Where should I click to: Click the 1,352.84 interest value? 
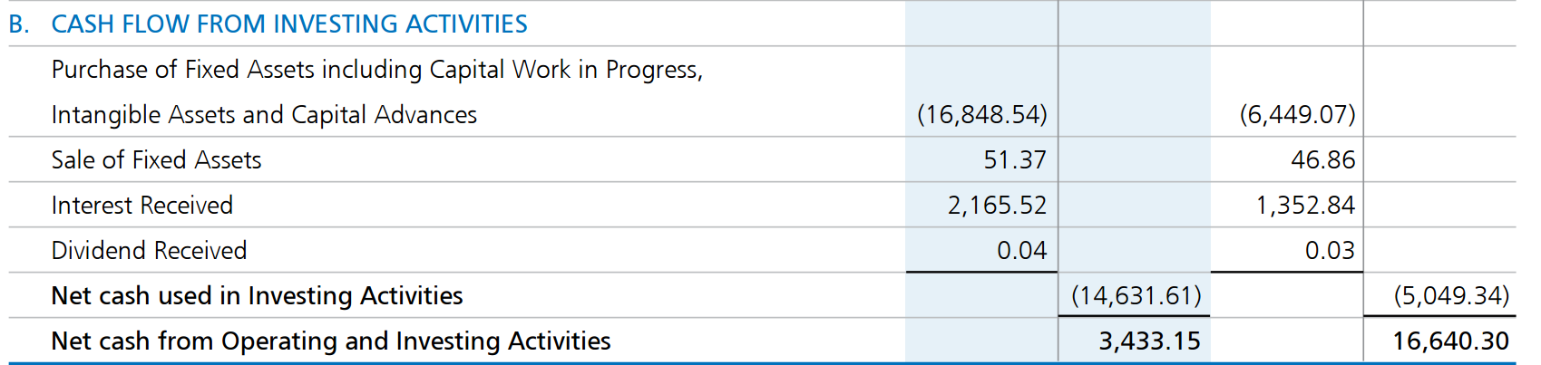[x=1305, y=206]
